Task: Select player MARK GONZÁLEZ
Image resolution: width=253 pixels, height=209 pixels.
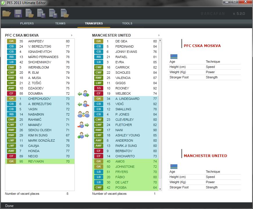Action: (40, 140)
